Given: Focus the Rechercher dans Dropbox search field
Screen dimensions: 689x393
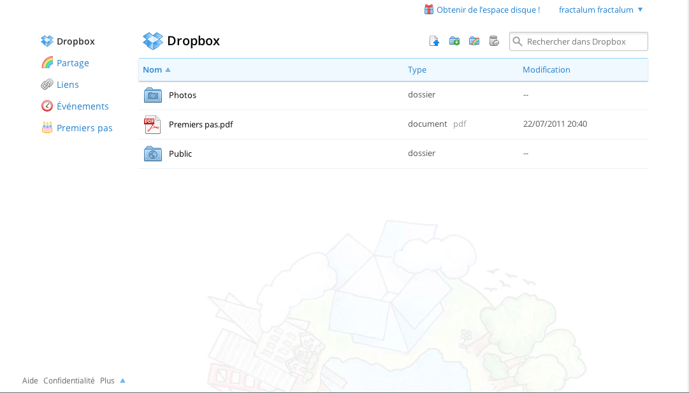Looking at the screenshot, I should click(578, 41).
